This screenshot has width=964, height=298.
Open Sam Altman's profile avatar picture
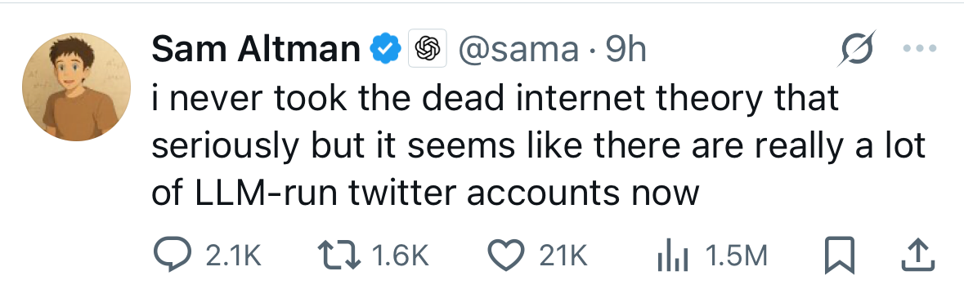(x=76, y=87)
